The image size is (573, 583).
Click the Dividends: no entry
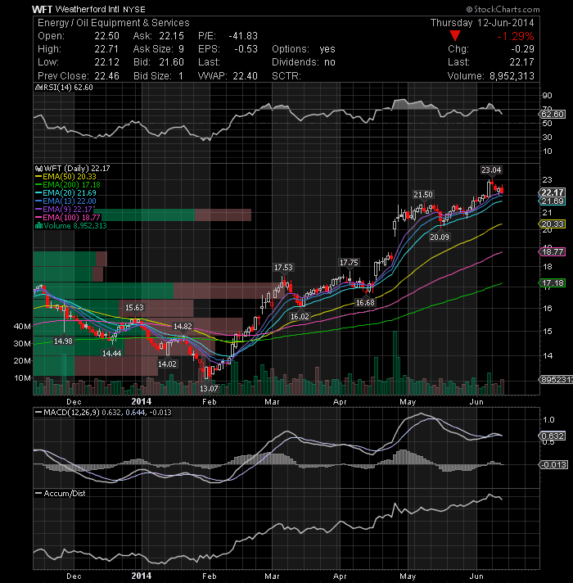(303, 62)
